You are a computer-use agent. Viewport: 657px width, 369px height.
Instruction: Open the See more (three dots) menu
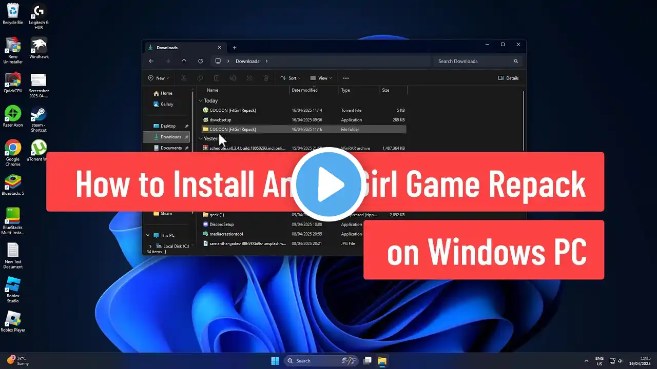coord(346,78)
